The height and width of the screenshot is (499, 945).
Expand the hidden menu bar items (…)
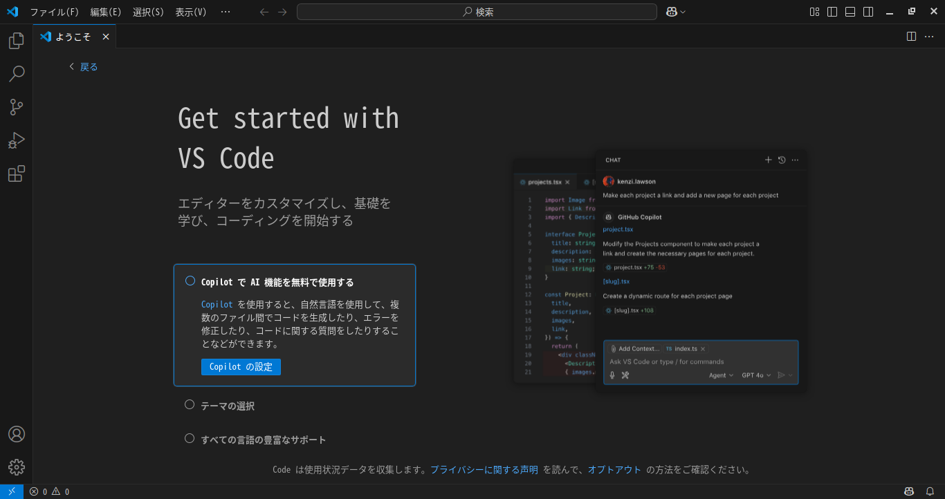click(x=226, y=12)
